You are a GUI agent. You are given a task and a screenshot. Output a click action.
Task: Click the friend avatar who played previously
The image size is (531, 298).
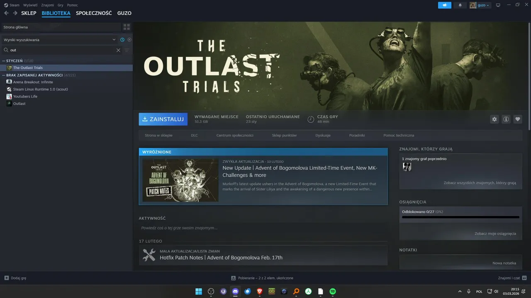pos(407,166)
